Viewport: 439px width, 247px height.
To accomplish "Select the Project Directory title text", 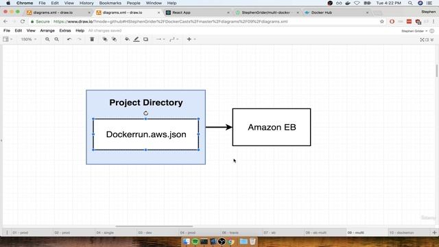I will [146, 102].
